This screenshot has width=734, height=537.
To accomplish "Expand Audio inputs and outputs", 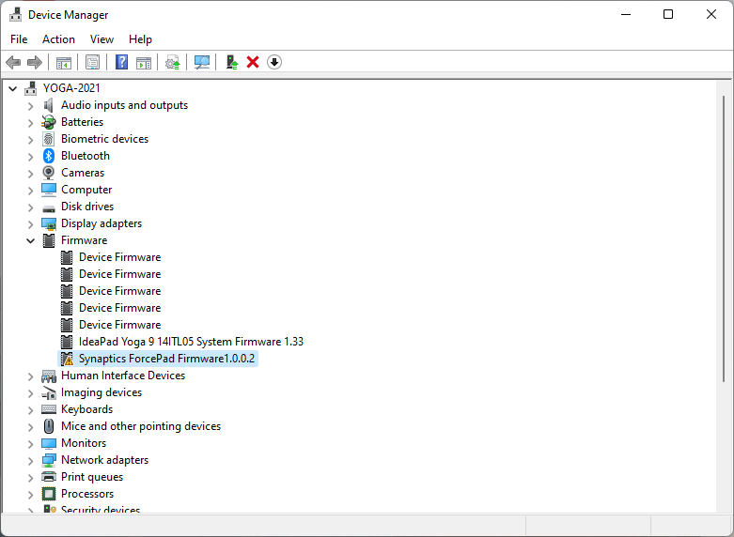I will tap(30, 106).
